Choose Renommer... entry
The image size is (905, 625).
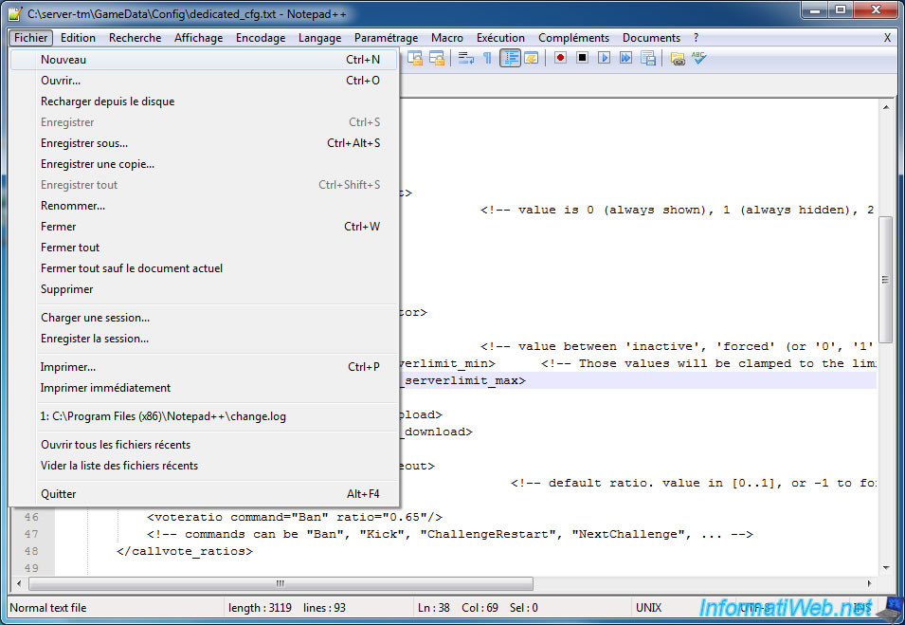[x=205, y=206]
